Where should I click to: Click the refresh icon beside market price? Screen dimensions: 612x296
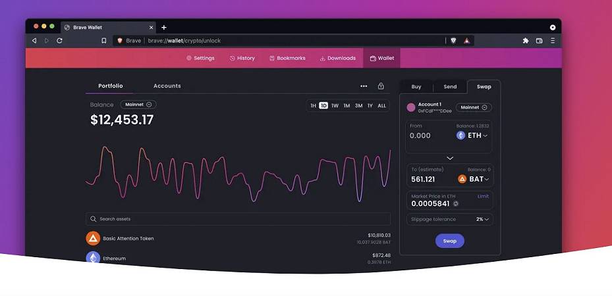point(455,204)
